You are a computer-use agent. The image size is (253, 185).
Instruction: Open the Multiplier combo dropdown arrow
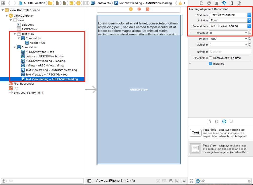[x=246, y=45]
